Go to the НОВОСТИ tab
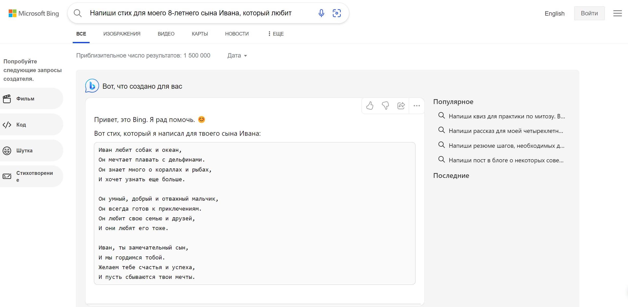Viewport: 628px width, 307px height. point(237,34)
